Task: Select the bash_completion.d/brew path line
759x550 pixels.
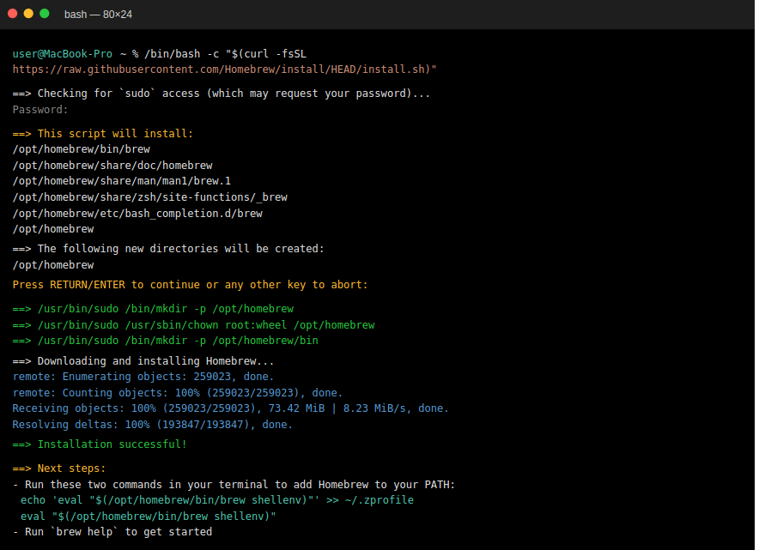Action: (x=137, y=214)
